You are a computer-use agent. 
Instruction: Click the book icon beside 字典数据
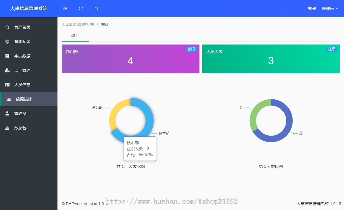tap(7, 56)
